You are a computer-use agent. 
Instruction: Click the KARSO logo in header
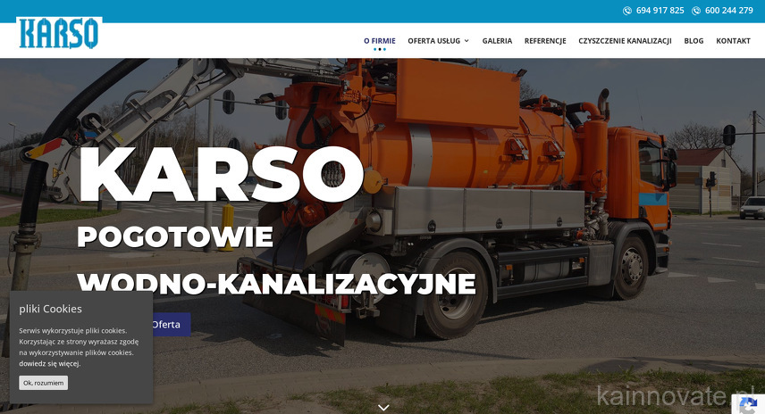point(59,33)
